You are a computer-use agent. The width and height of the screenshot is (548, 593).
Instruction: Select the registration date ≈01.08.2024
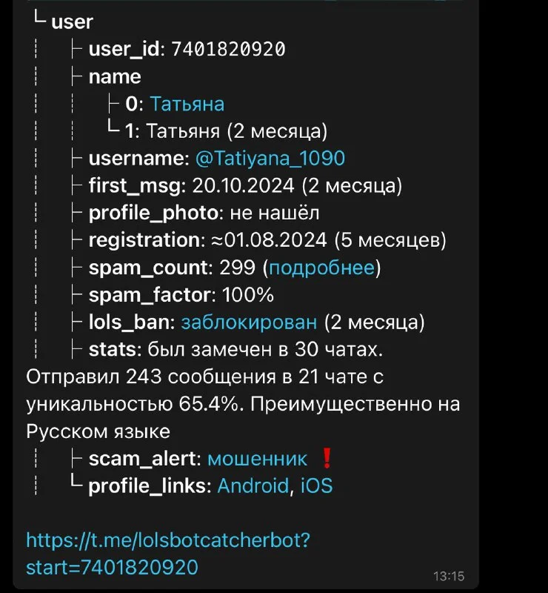pyautogui.click(x=266, y=240)
